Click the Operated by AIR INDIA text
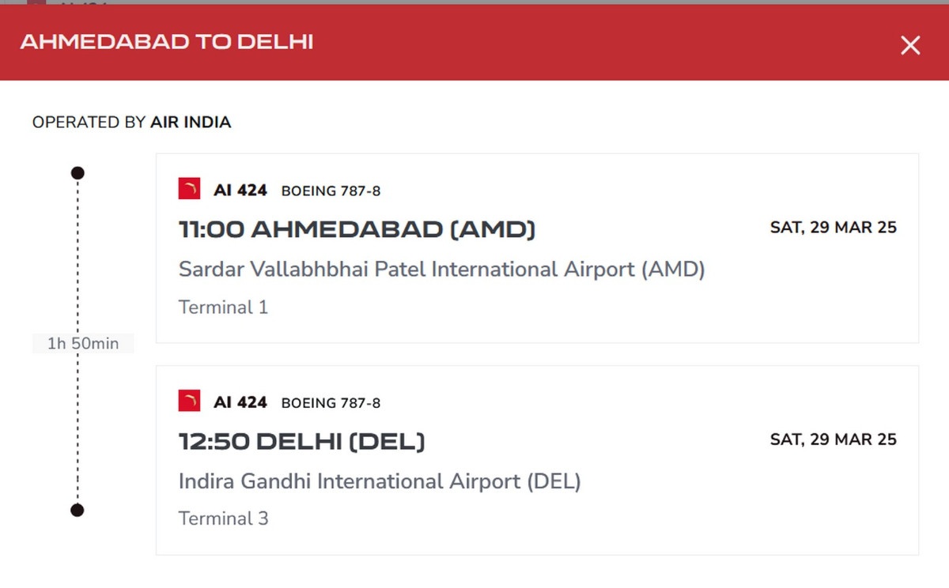Viewport: 949px width, 588px height. pyautogui.click(x=131, y=122)
